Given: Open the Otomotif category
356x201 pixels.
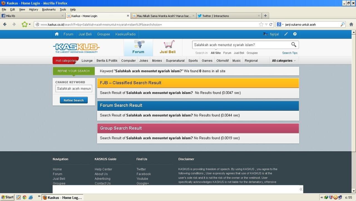Looking at the screenshot, I should [222, 61].
